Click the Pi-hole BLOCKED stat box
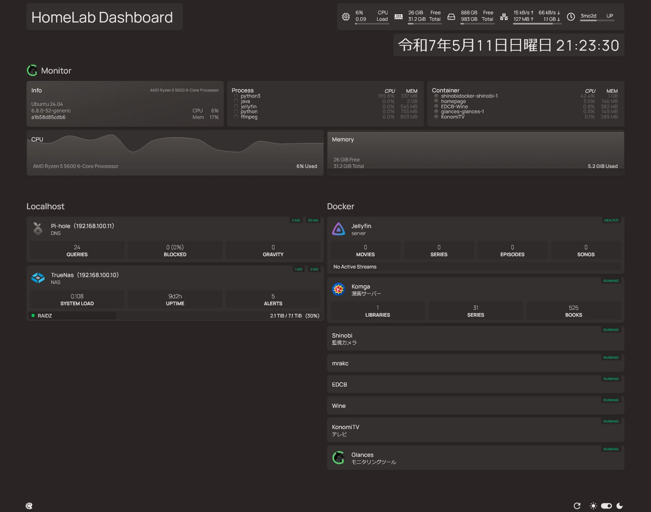651x512 pixels. [175, 250]
